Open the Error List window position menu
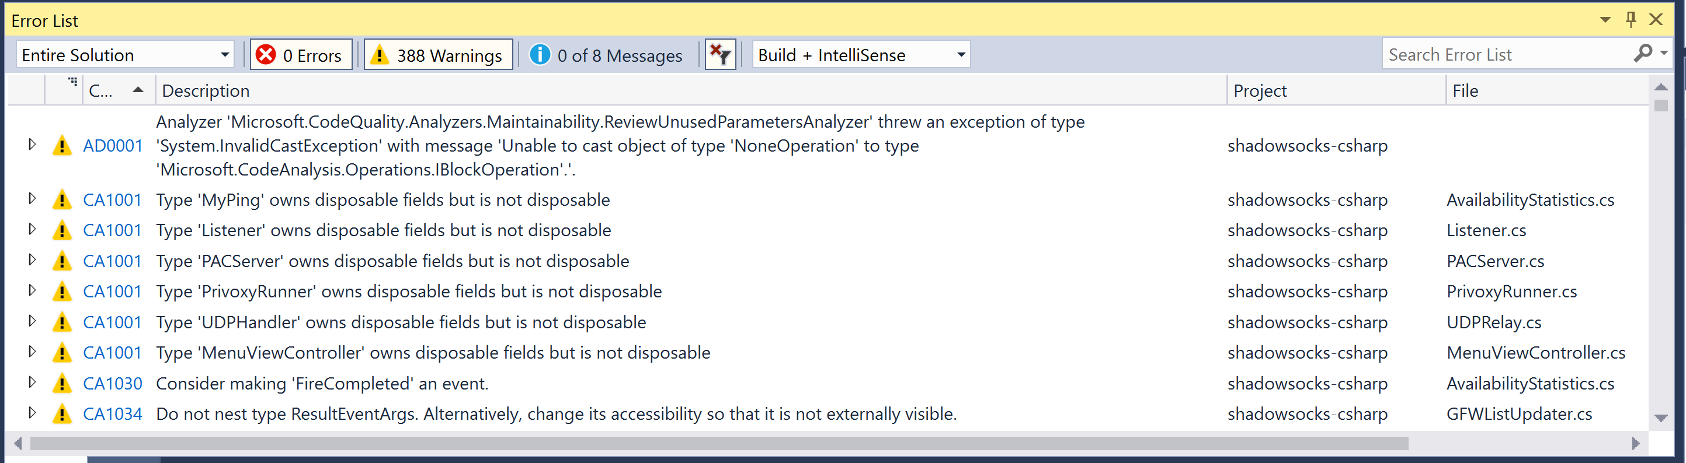Viewport: 1686px width, 463px height. pyautogui.click(x=1605, y=20)
